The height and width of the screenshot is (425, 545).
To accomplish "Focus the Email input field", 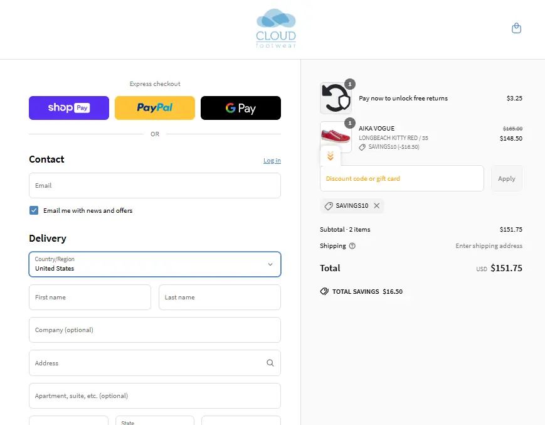I will 155,186.
